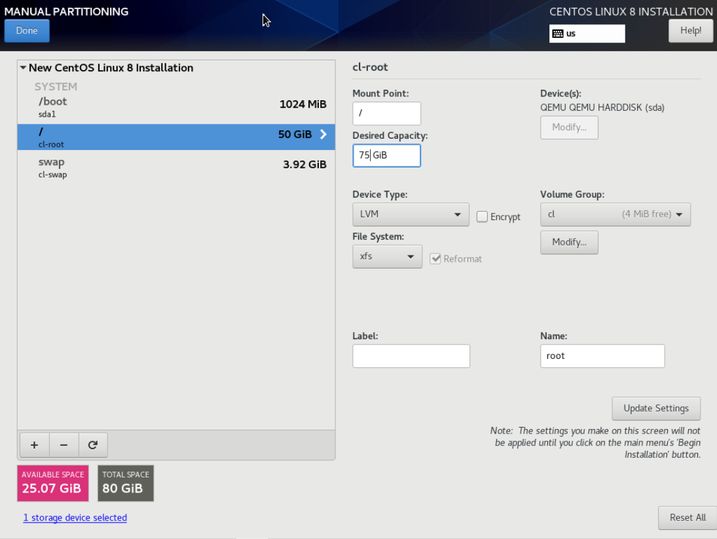Image resolution: width=717 pixels, height=539 pixels.
Task: Click Update Settings button
Action: click(656, 408)
